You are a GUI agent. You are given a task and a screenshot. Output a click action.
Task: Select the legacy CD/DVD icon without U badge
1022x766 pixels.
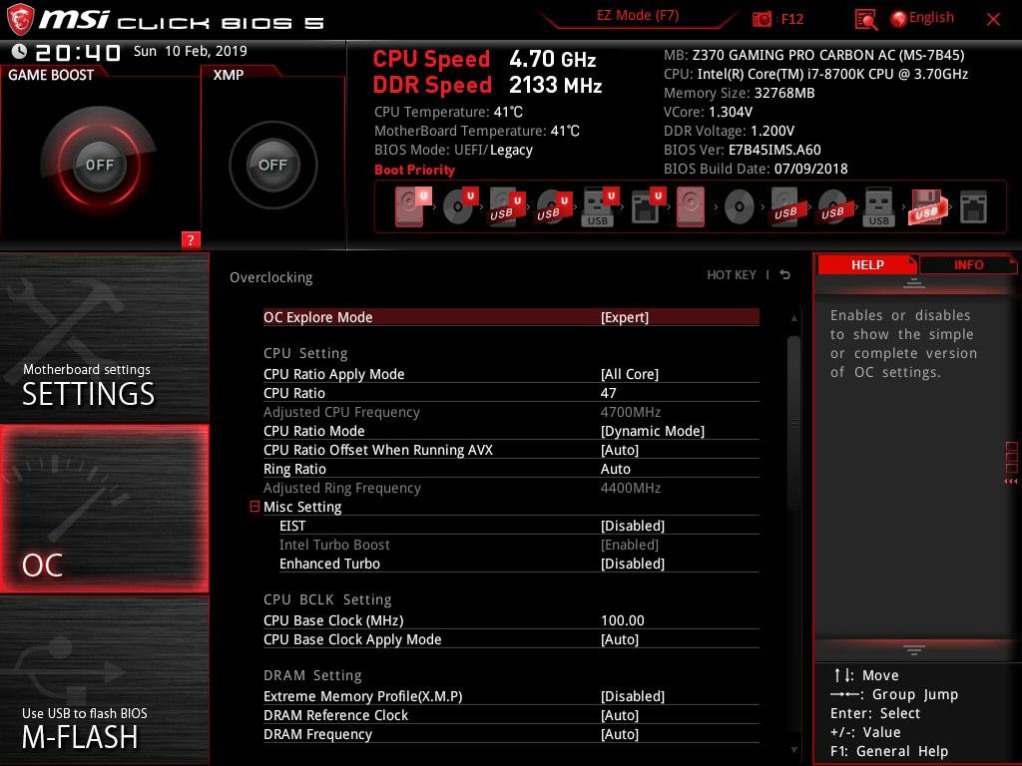click(740, 207)
